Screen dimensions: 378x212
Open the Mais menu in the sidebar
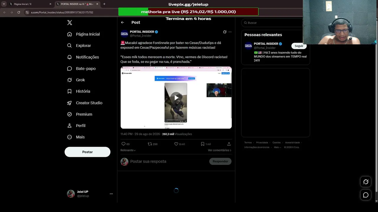point(76,137)
